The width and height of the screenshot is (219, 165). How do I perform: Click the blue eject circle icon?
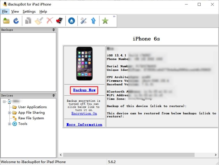pos(71,21)
